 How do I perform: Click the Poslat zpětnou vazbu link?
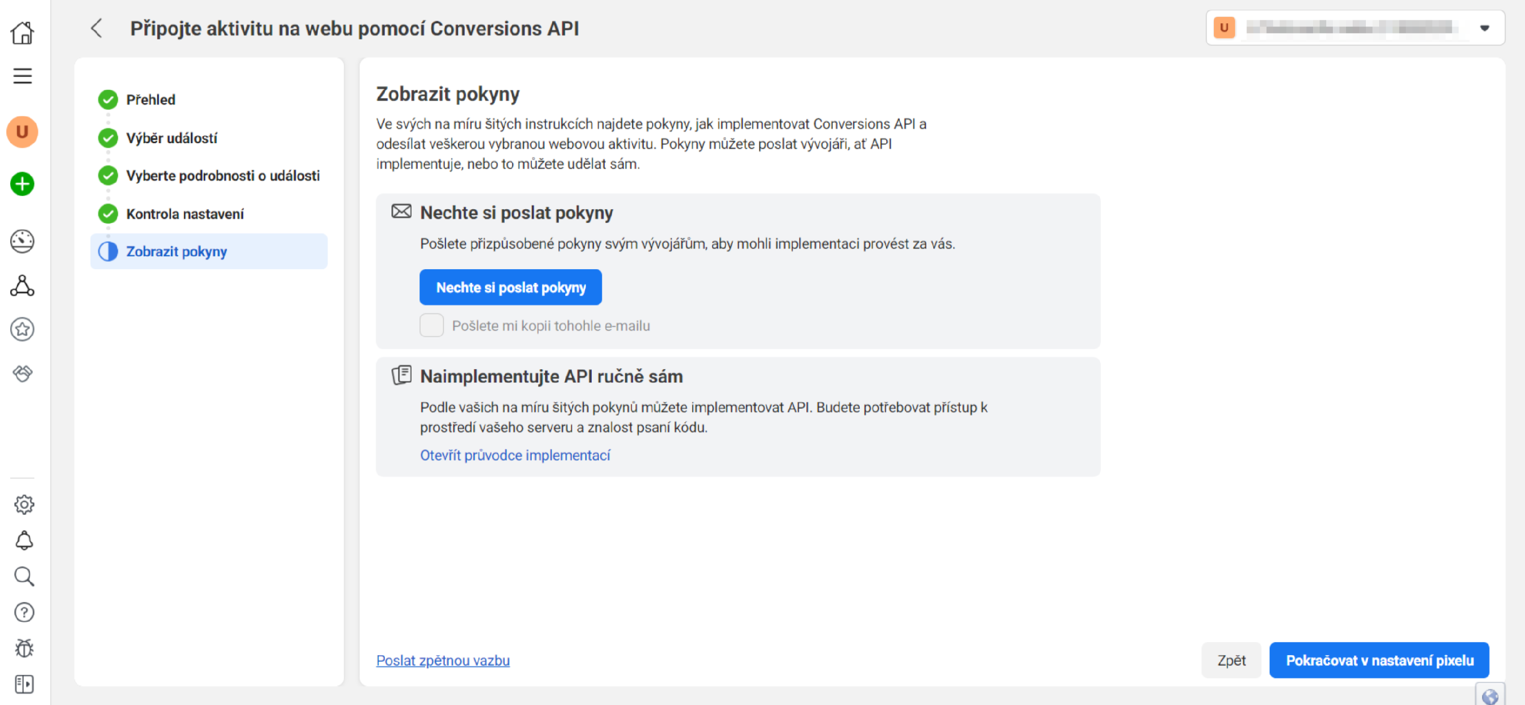pos(443,660)
